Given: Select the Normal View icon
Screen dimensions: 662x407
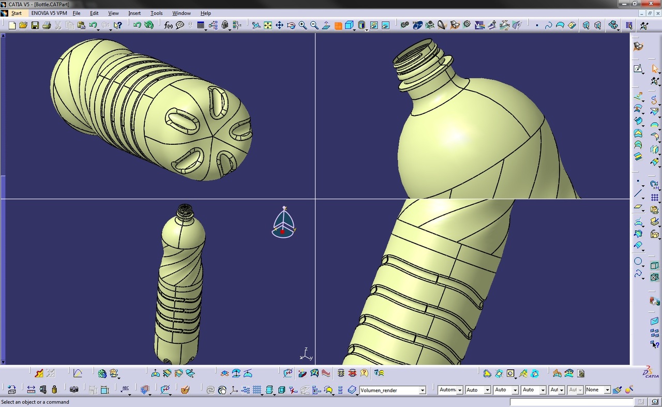Looking at the screenshot, I should click(x=326, y=25).
